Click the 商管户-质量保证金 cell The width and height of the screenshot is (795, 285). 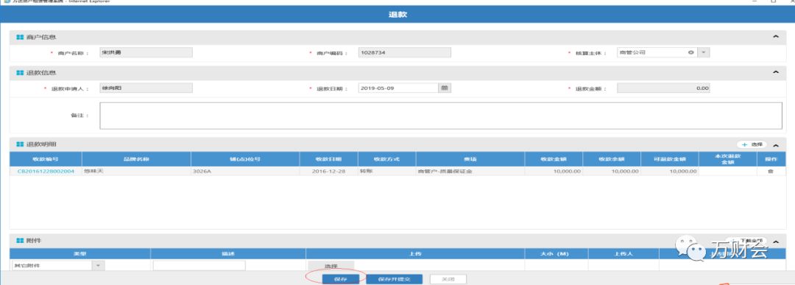(x=470, y=172)
